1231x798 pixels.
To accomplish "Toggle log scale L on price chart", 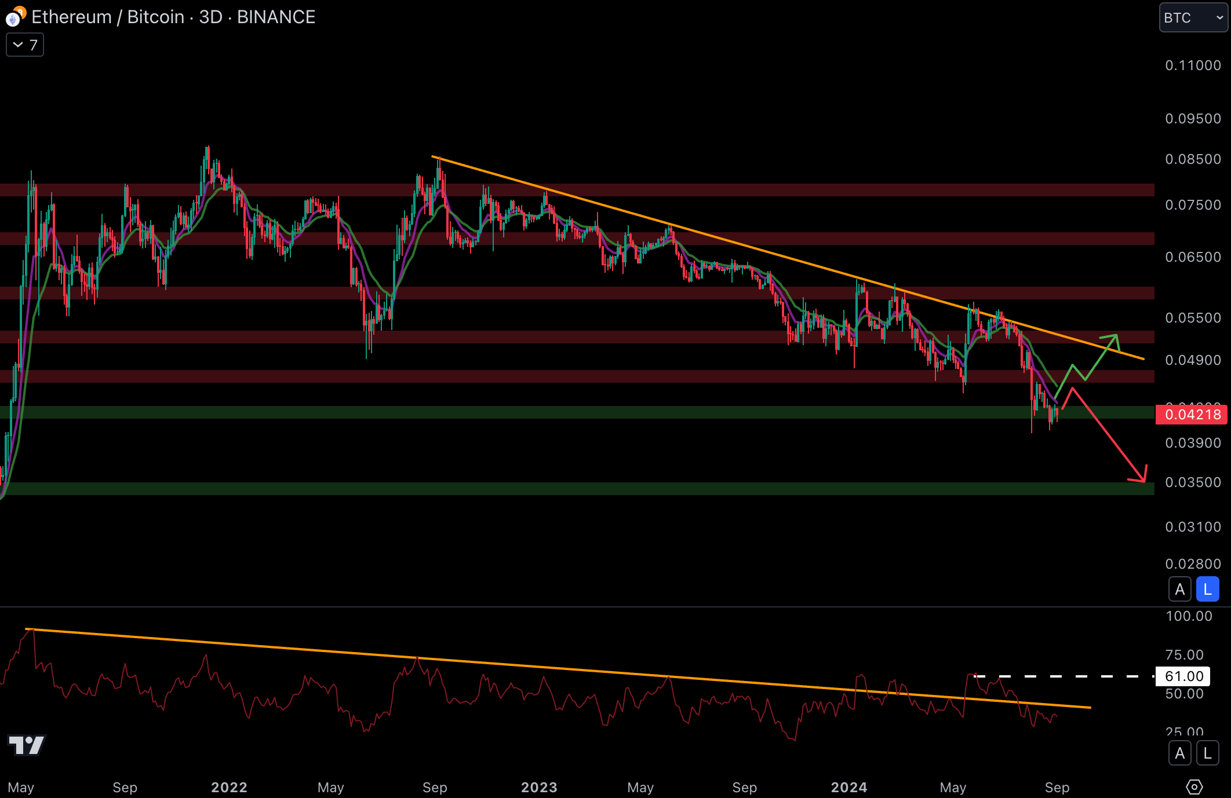I will click(x=1207, y=590).
